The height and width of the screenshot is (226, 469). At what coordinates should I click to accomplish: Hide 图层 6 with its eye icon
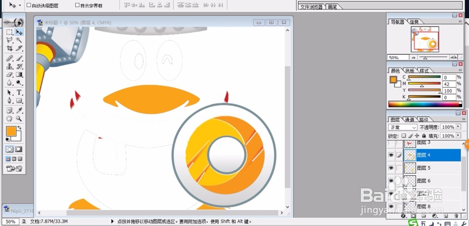pyautogui.click(x=391, y=181)
